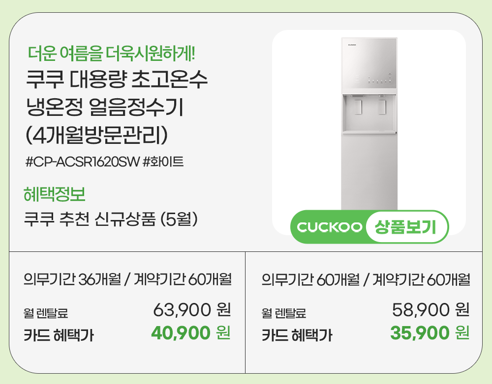Screen dimensions: 492x384
Task: Click the left dispenser nozzle on the purifier
Action: coord(358,106)
